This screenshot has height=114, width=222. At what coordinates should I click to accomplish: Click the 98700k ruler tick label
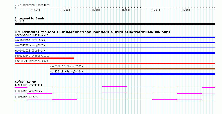click(65, 10)
